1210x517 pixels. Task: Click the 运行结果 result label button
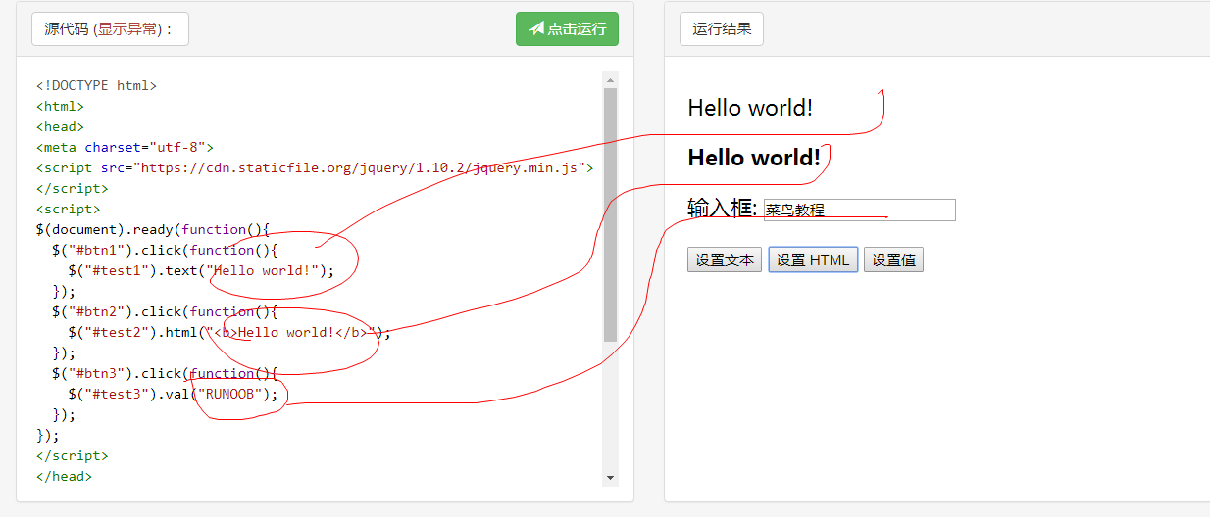[722, 28]
